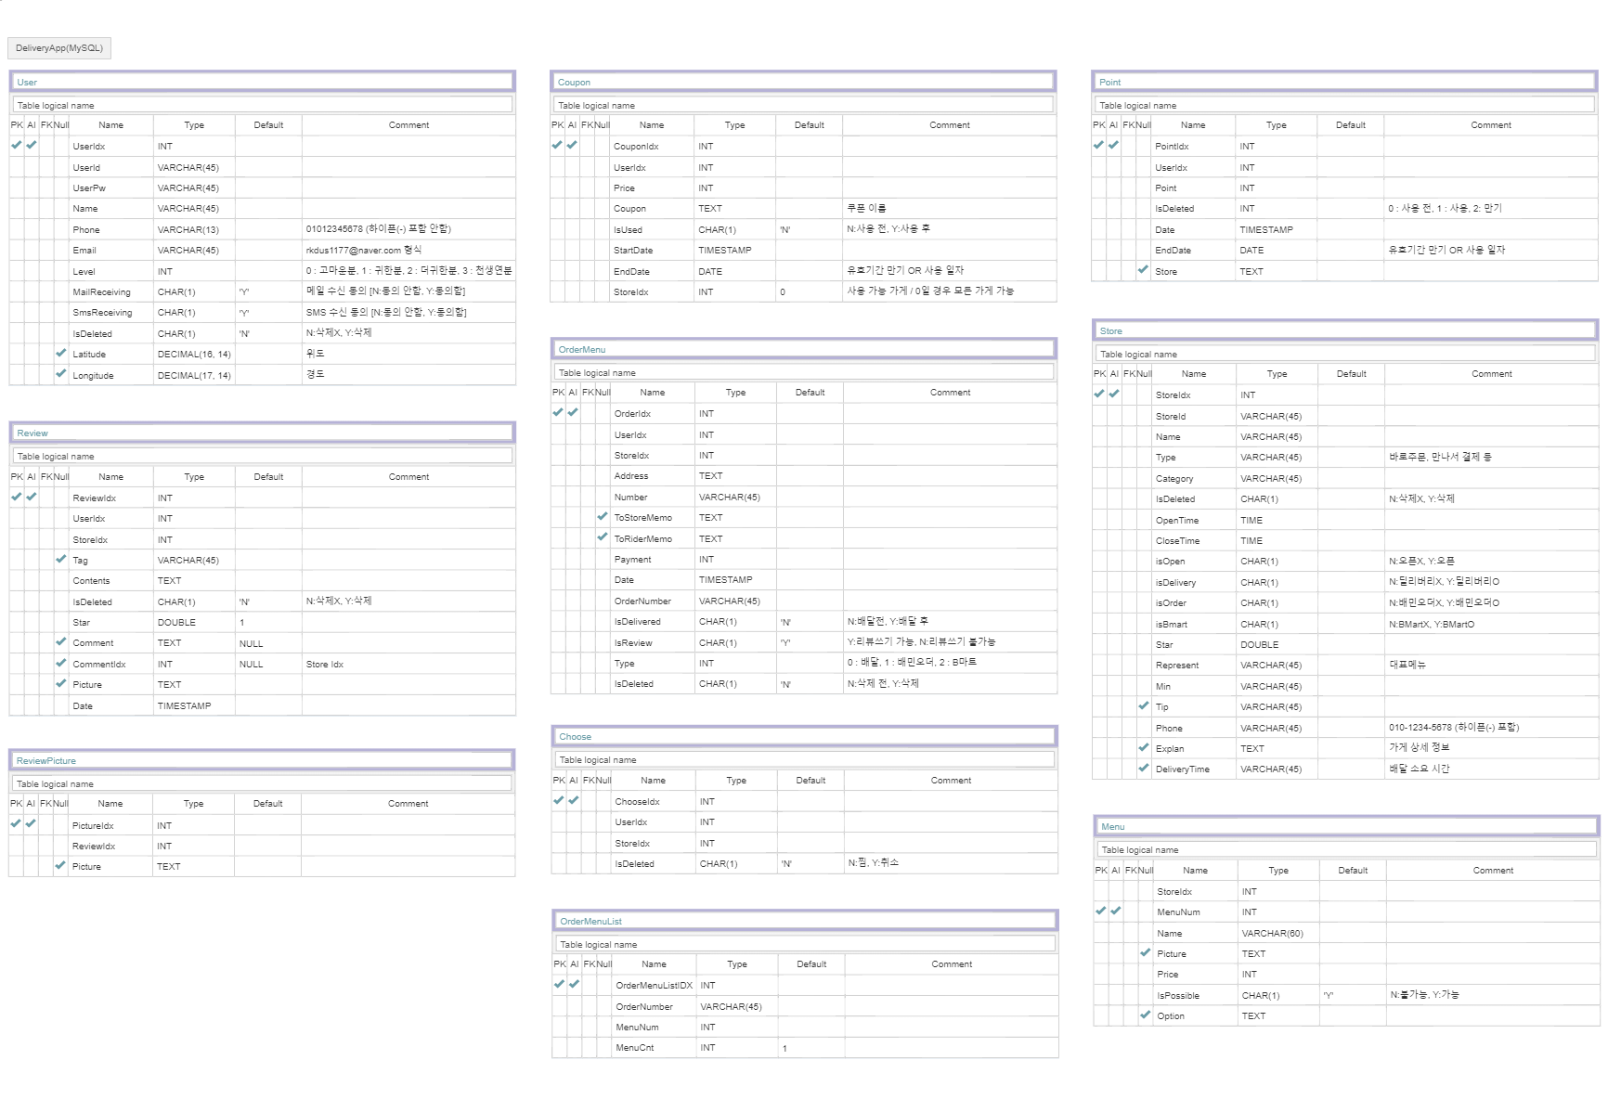Click the Null check icon beside Store in Point table

[x=1143, y=270]
